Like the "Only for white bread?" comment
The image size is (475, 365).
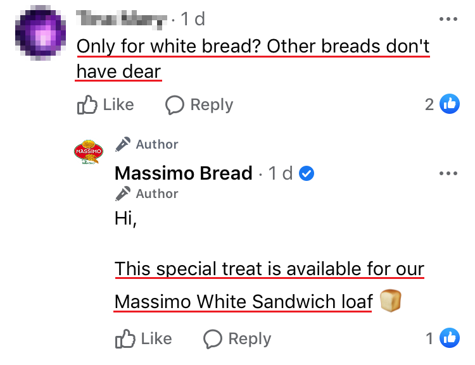(x=118, y=104)
